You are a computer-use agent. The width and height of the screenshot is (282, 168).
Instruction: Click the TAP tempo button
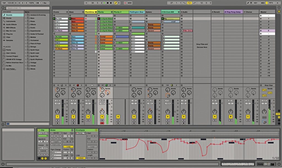(x=4, y=3)
